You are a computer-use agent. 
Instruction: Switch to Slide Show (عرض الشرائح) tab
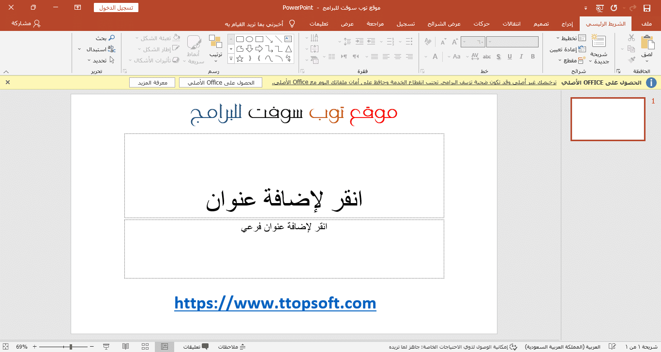coord(445,24)
